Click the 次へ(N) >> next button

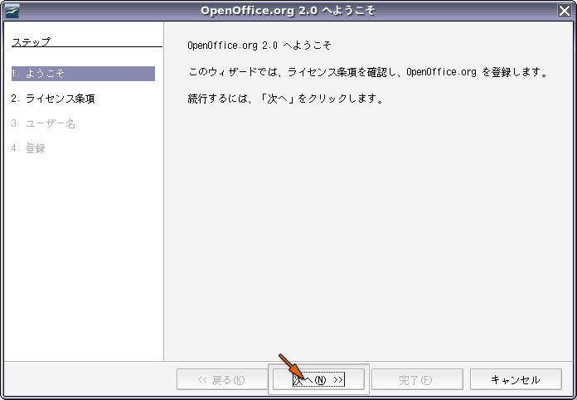318,379
